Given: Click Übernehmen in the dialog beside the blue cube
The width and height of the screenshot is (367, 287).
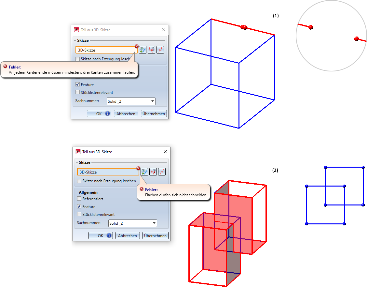Looking at the screenshot, I should [154, 113].
